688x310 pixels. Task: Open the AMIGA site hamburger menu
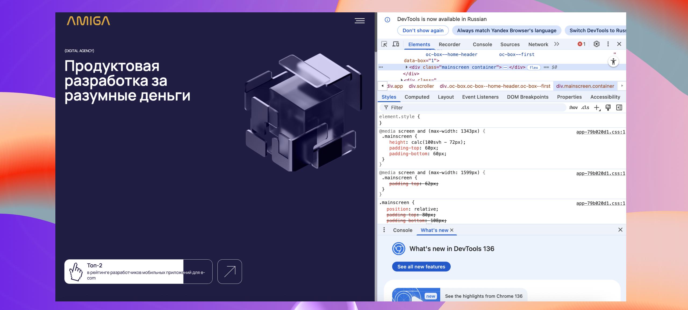[x=360, y=21]
